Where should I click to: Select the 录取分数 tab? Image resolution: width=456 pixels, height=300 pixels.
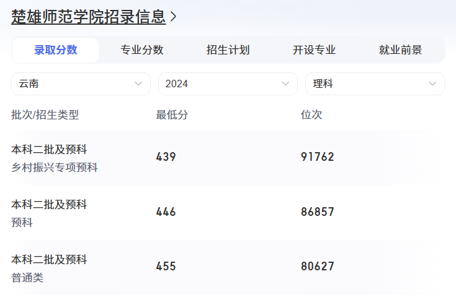(56, 50)
